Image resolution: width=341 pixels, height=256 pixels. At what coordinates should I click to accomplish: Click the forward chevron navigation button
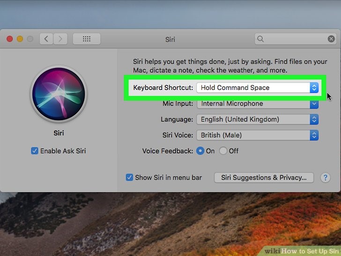pyautogui.click(x=61, y=39)
